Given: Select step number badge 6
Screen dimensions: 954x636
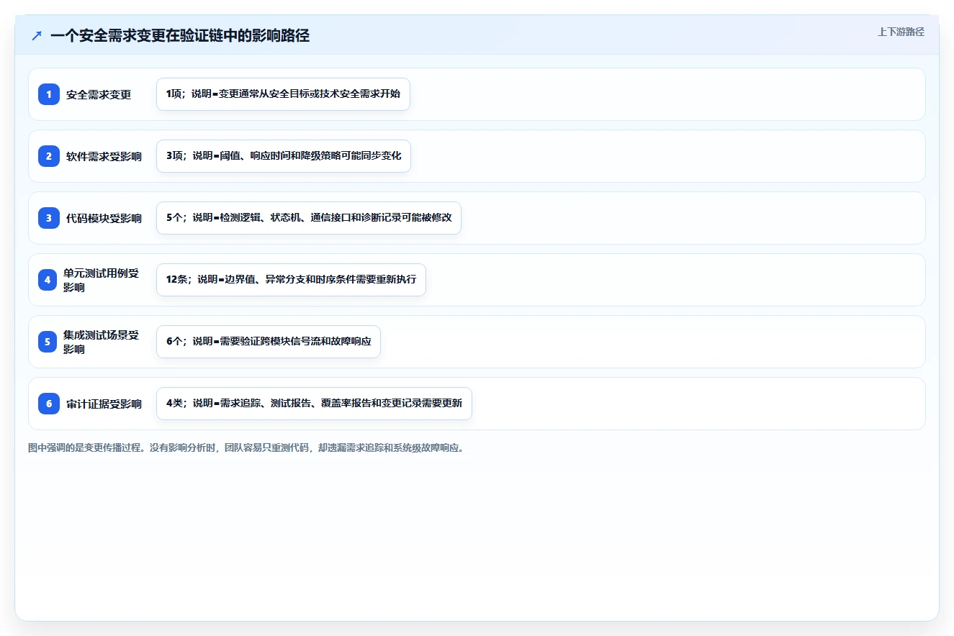Looking at the screenshot, I should point(49,404).
